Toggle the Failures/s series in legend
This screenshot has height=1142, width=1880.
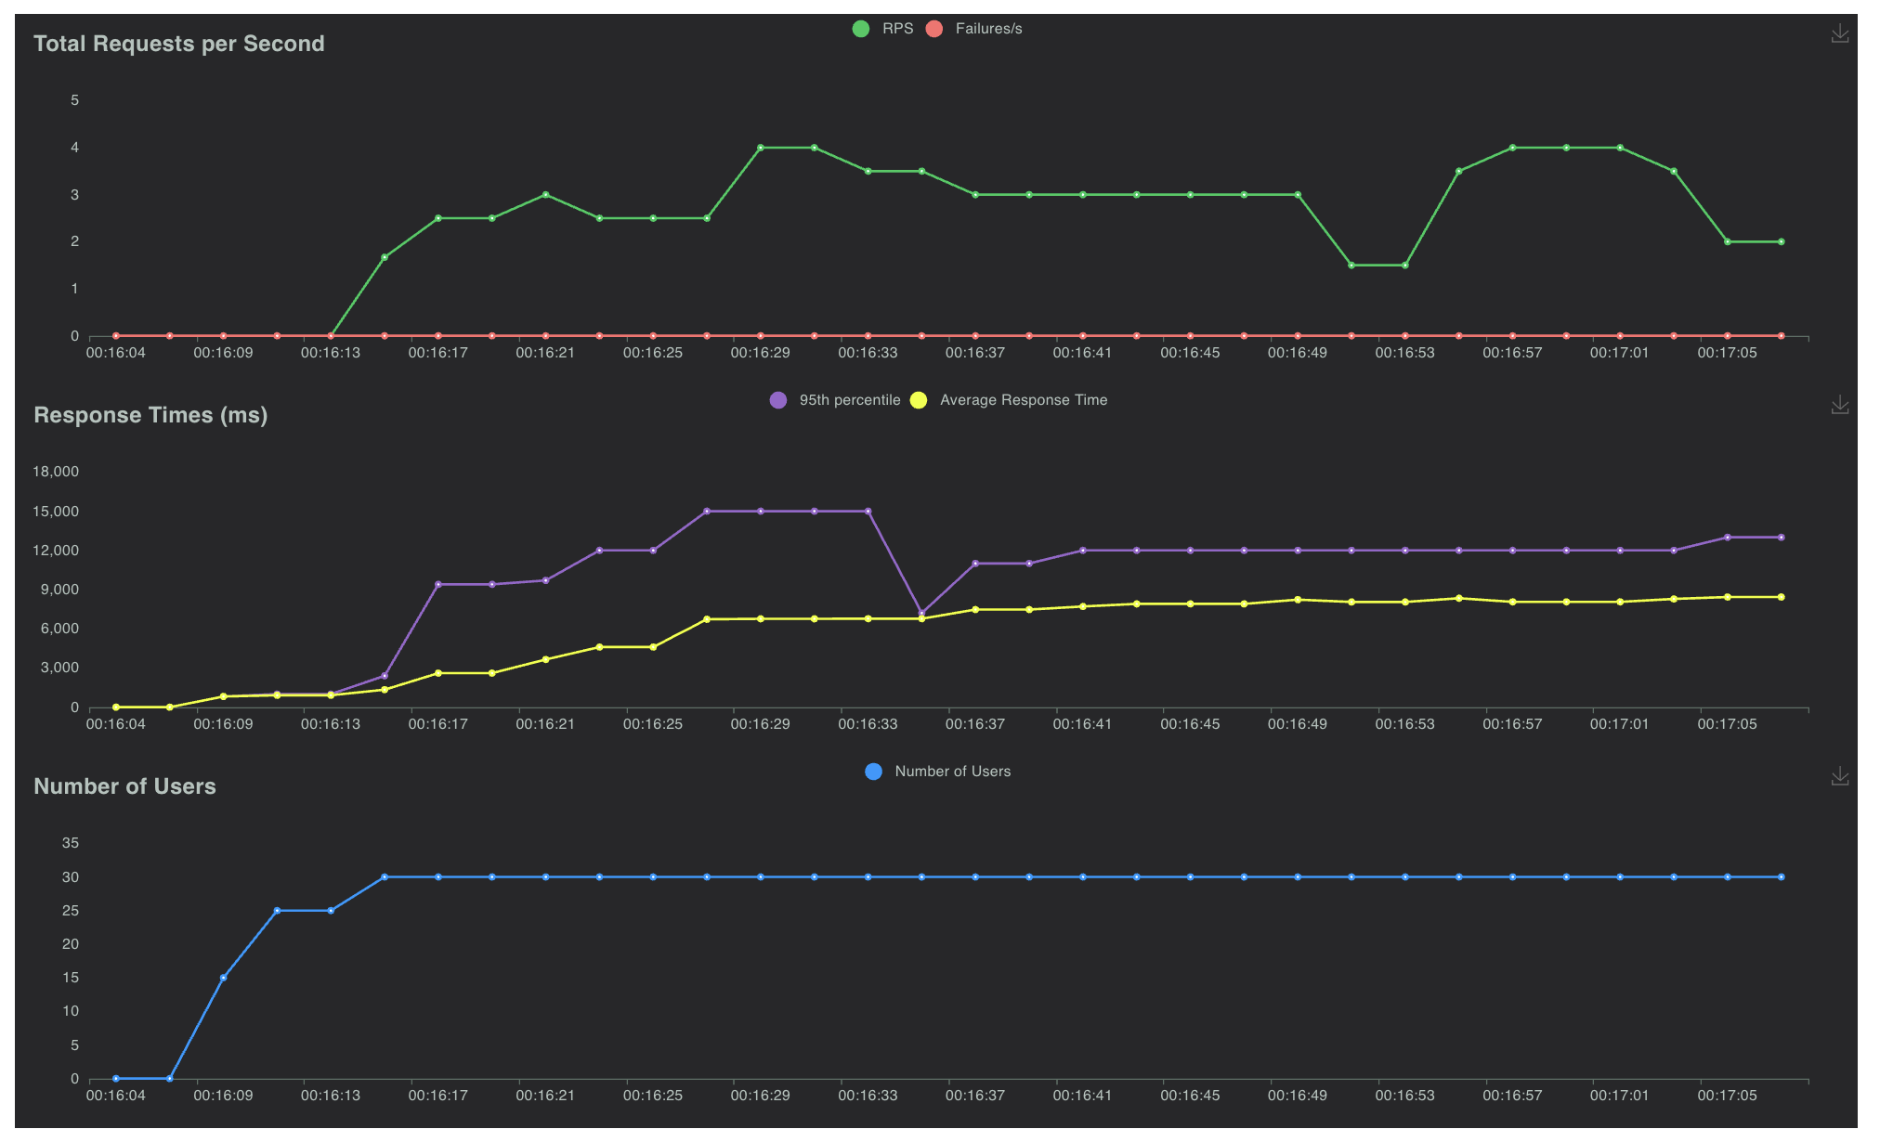973,29
